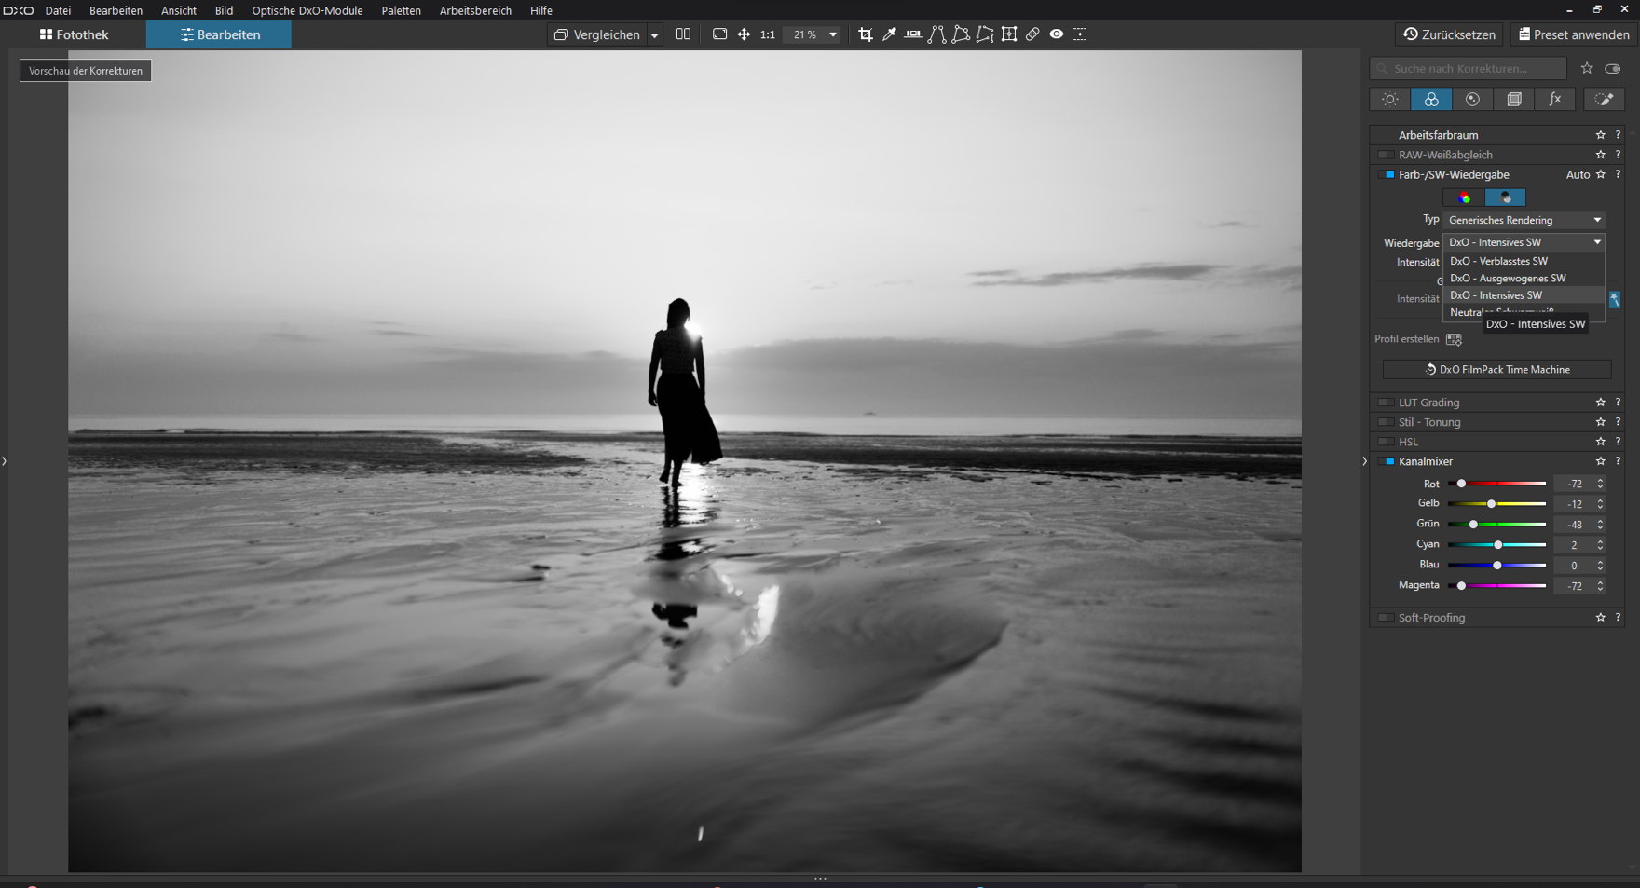Enable the RAW-Weißabgleich correction
The width and height of the screenshot is (1640, 888).
click(1387, 155)
